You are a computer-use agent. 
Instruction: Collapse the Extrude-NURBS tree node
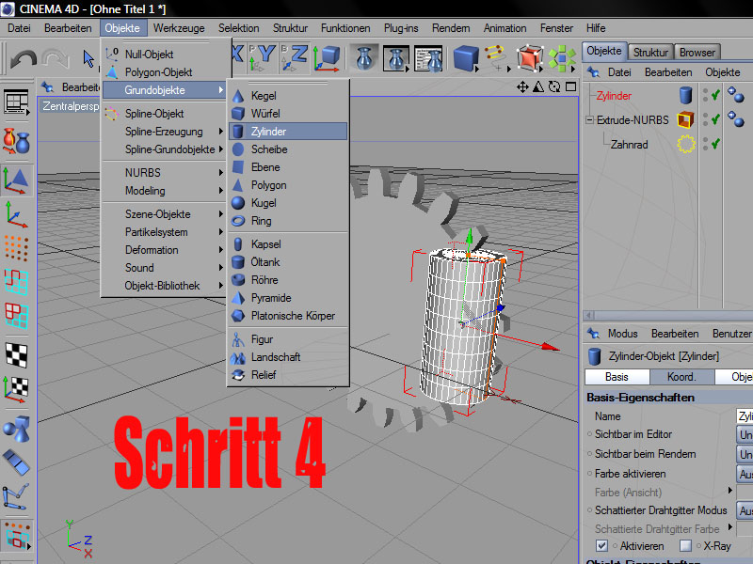click(x=590, y=120)
